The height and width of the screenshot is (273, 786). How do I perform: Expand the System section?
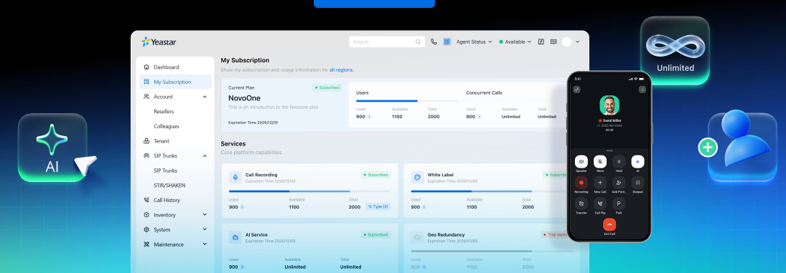pyautogui.click(x=205, y=229)
